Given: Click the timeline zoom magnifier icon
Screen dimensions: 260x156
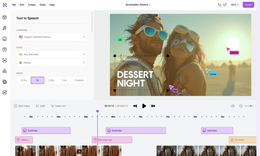Looking at the screenshot, I should point(241,106).
